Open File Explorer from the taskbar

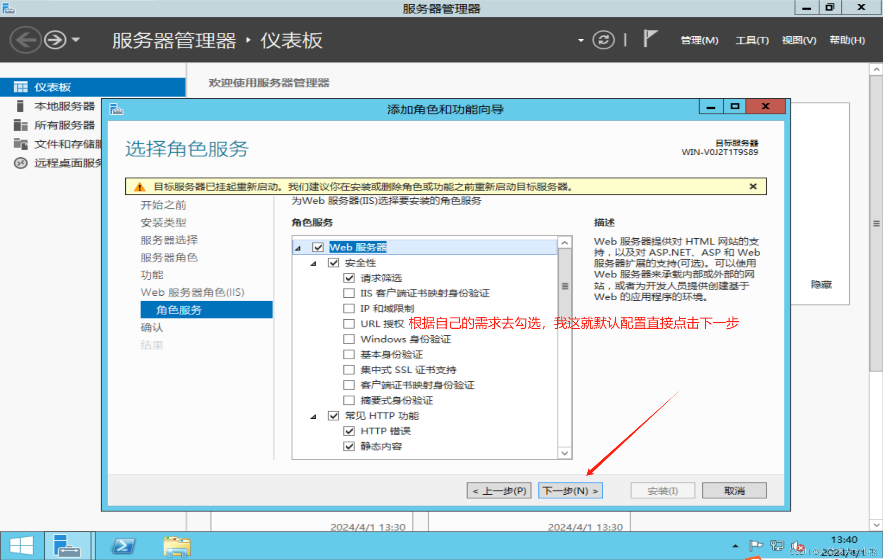pos(176,546)
